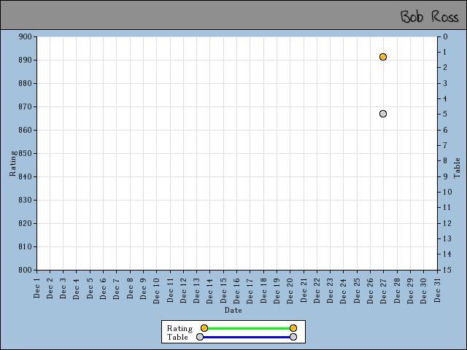Screen dimensions: 467x350
Task: Click the 5 table axis value
Action: [445, 114]
